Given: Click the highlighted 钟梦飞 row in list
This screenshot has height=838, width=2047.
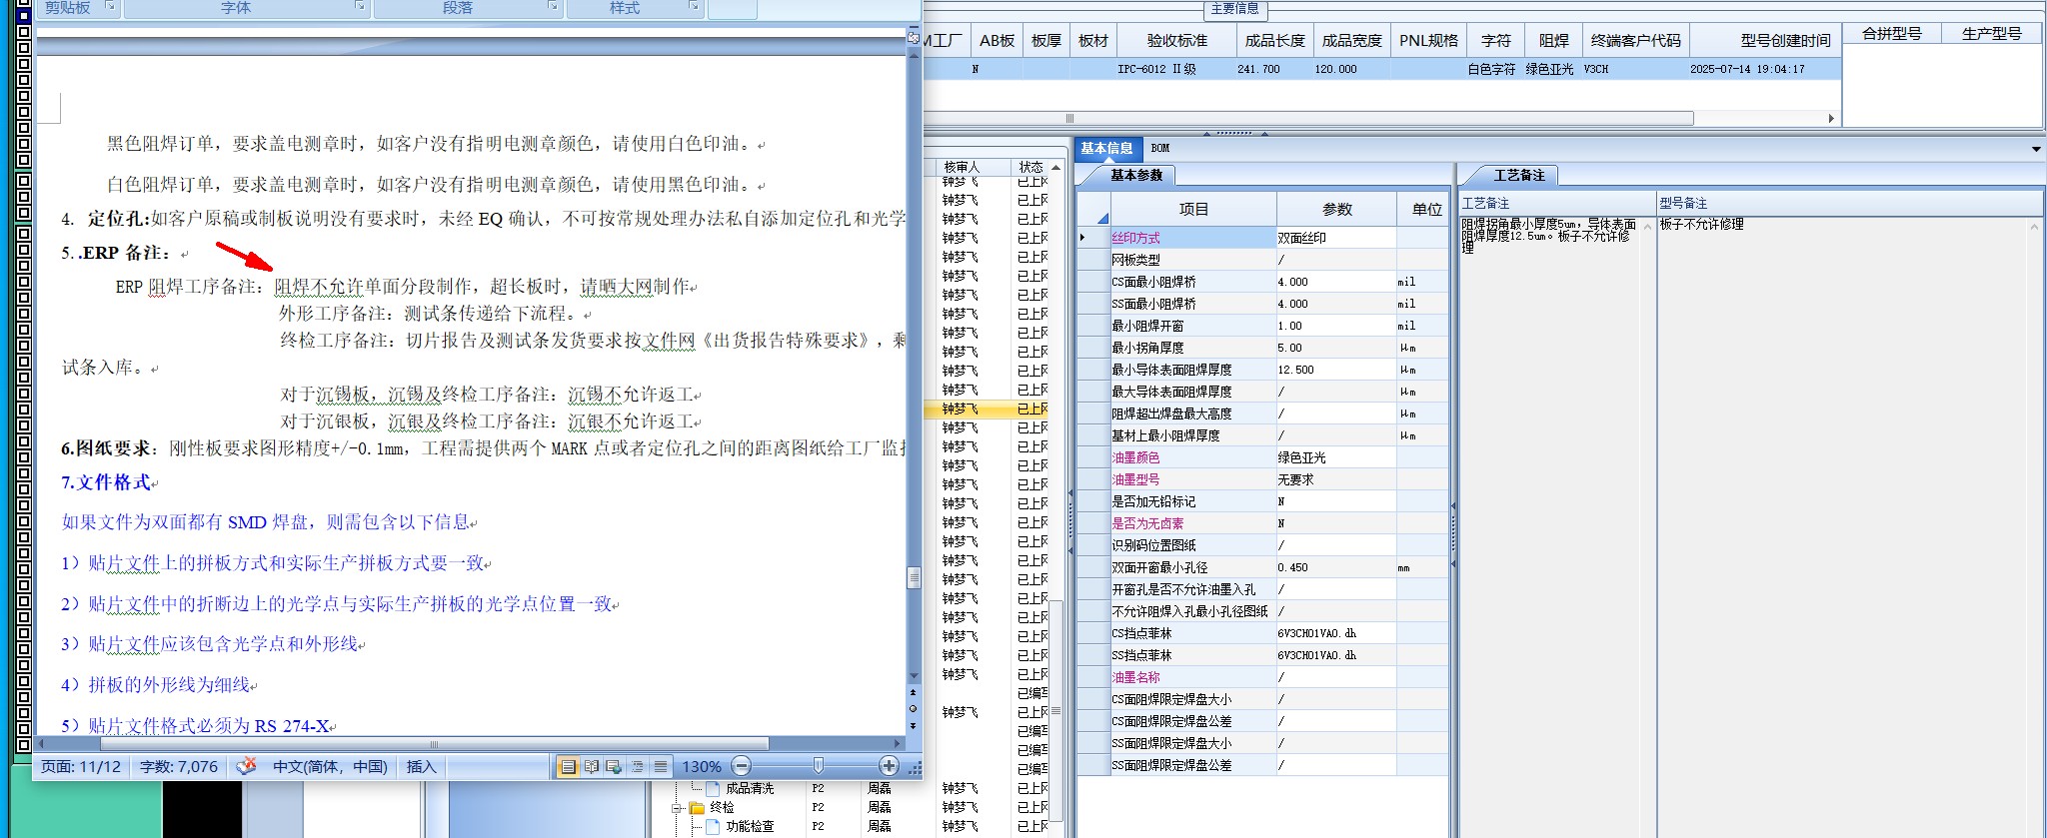Looking at the screenshot, I should point(985,409).
